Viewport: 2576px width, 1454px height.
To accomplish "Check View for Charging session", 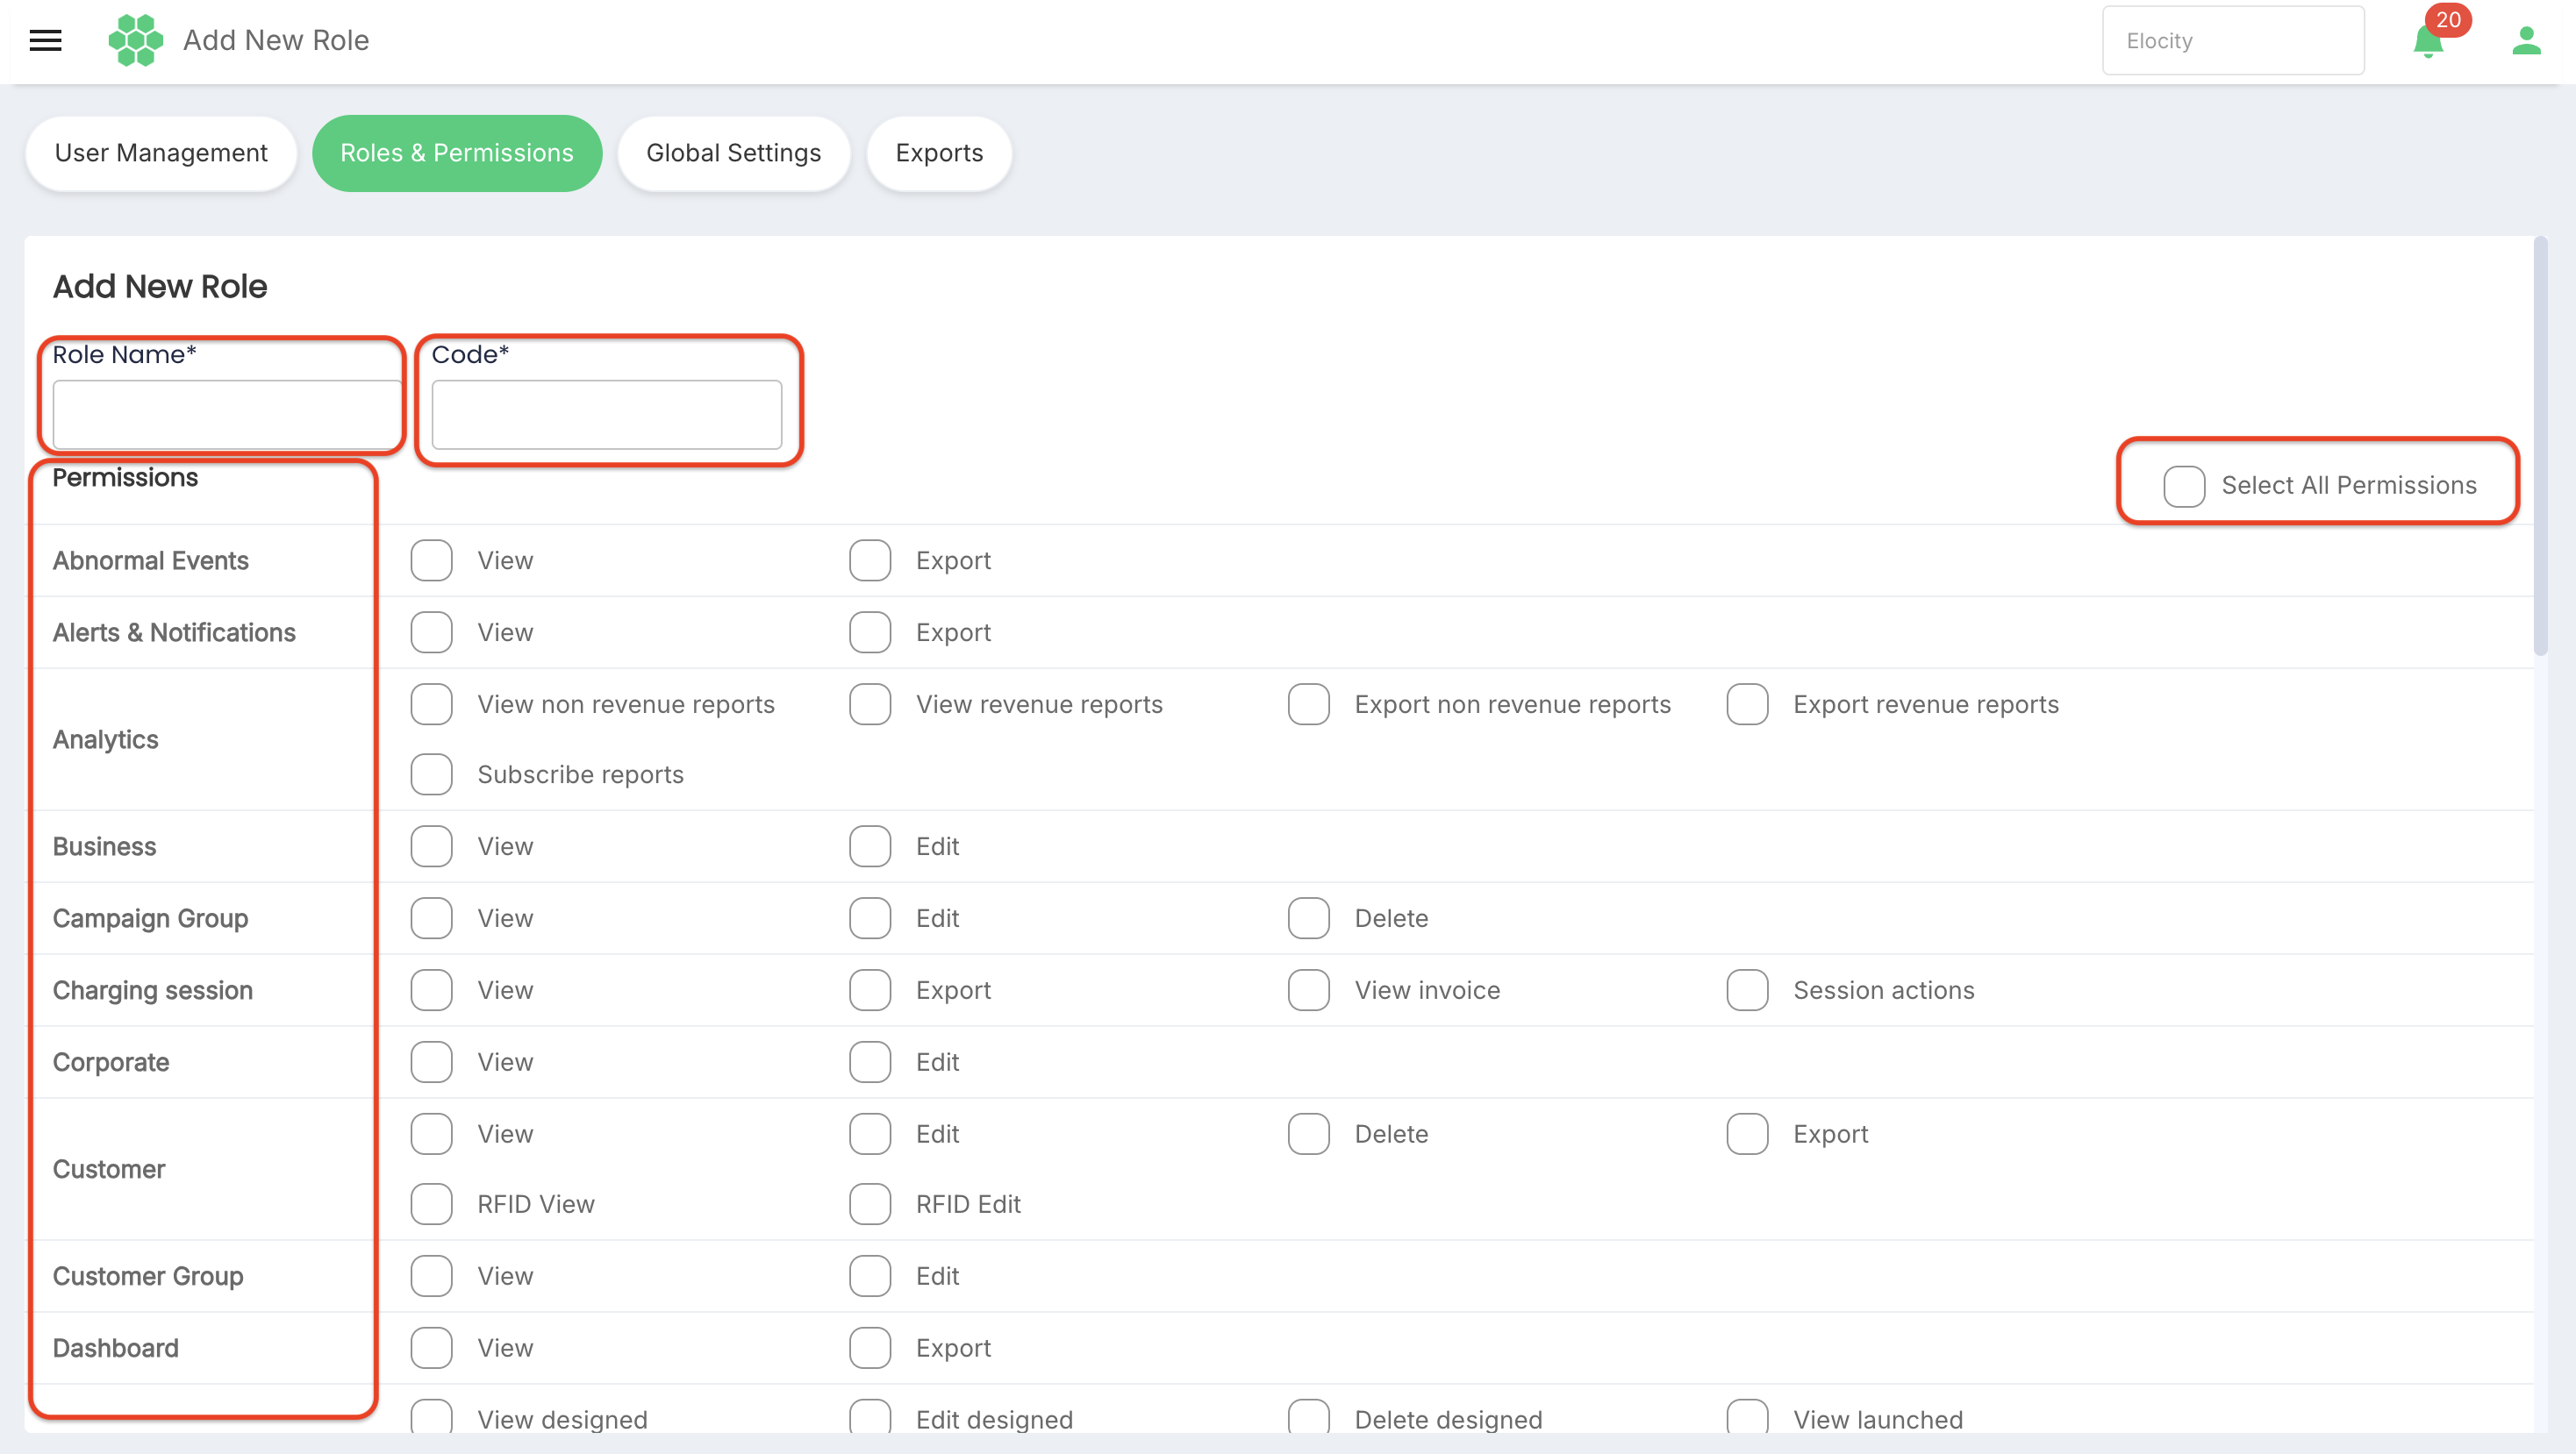I will [432, 990].
